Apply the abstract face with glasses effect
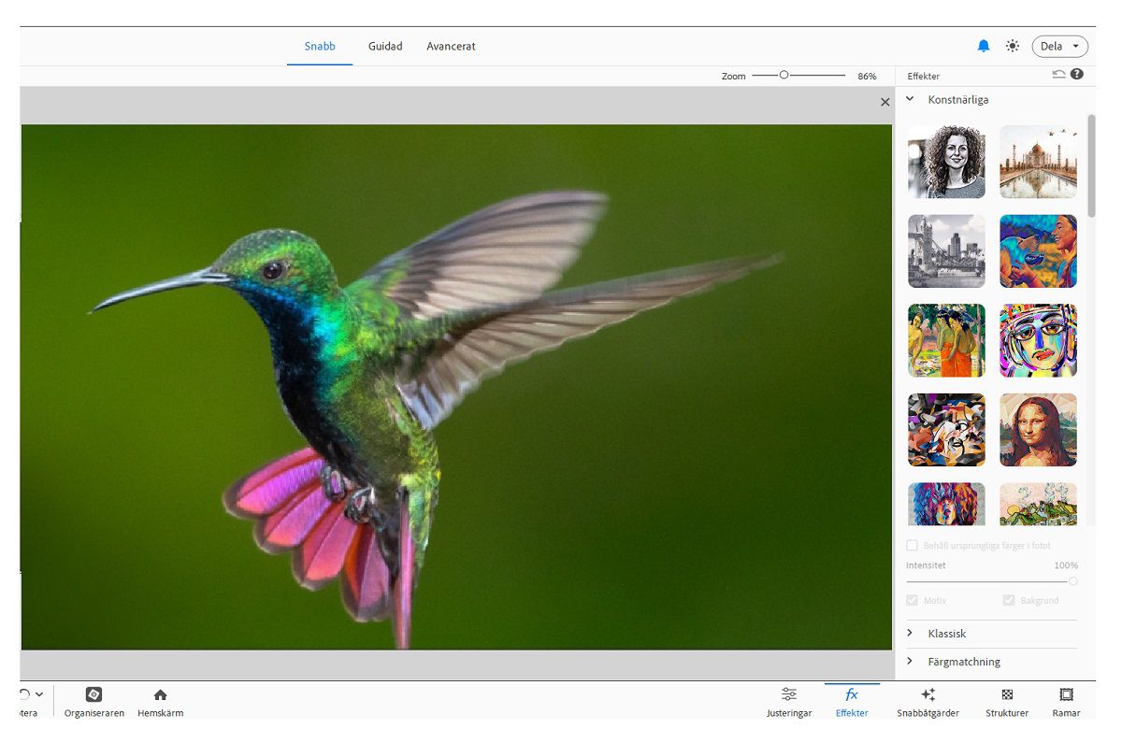Image resolution: width=1122 pixels, height=743 pixels. [1038, 340]
